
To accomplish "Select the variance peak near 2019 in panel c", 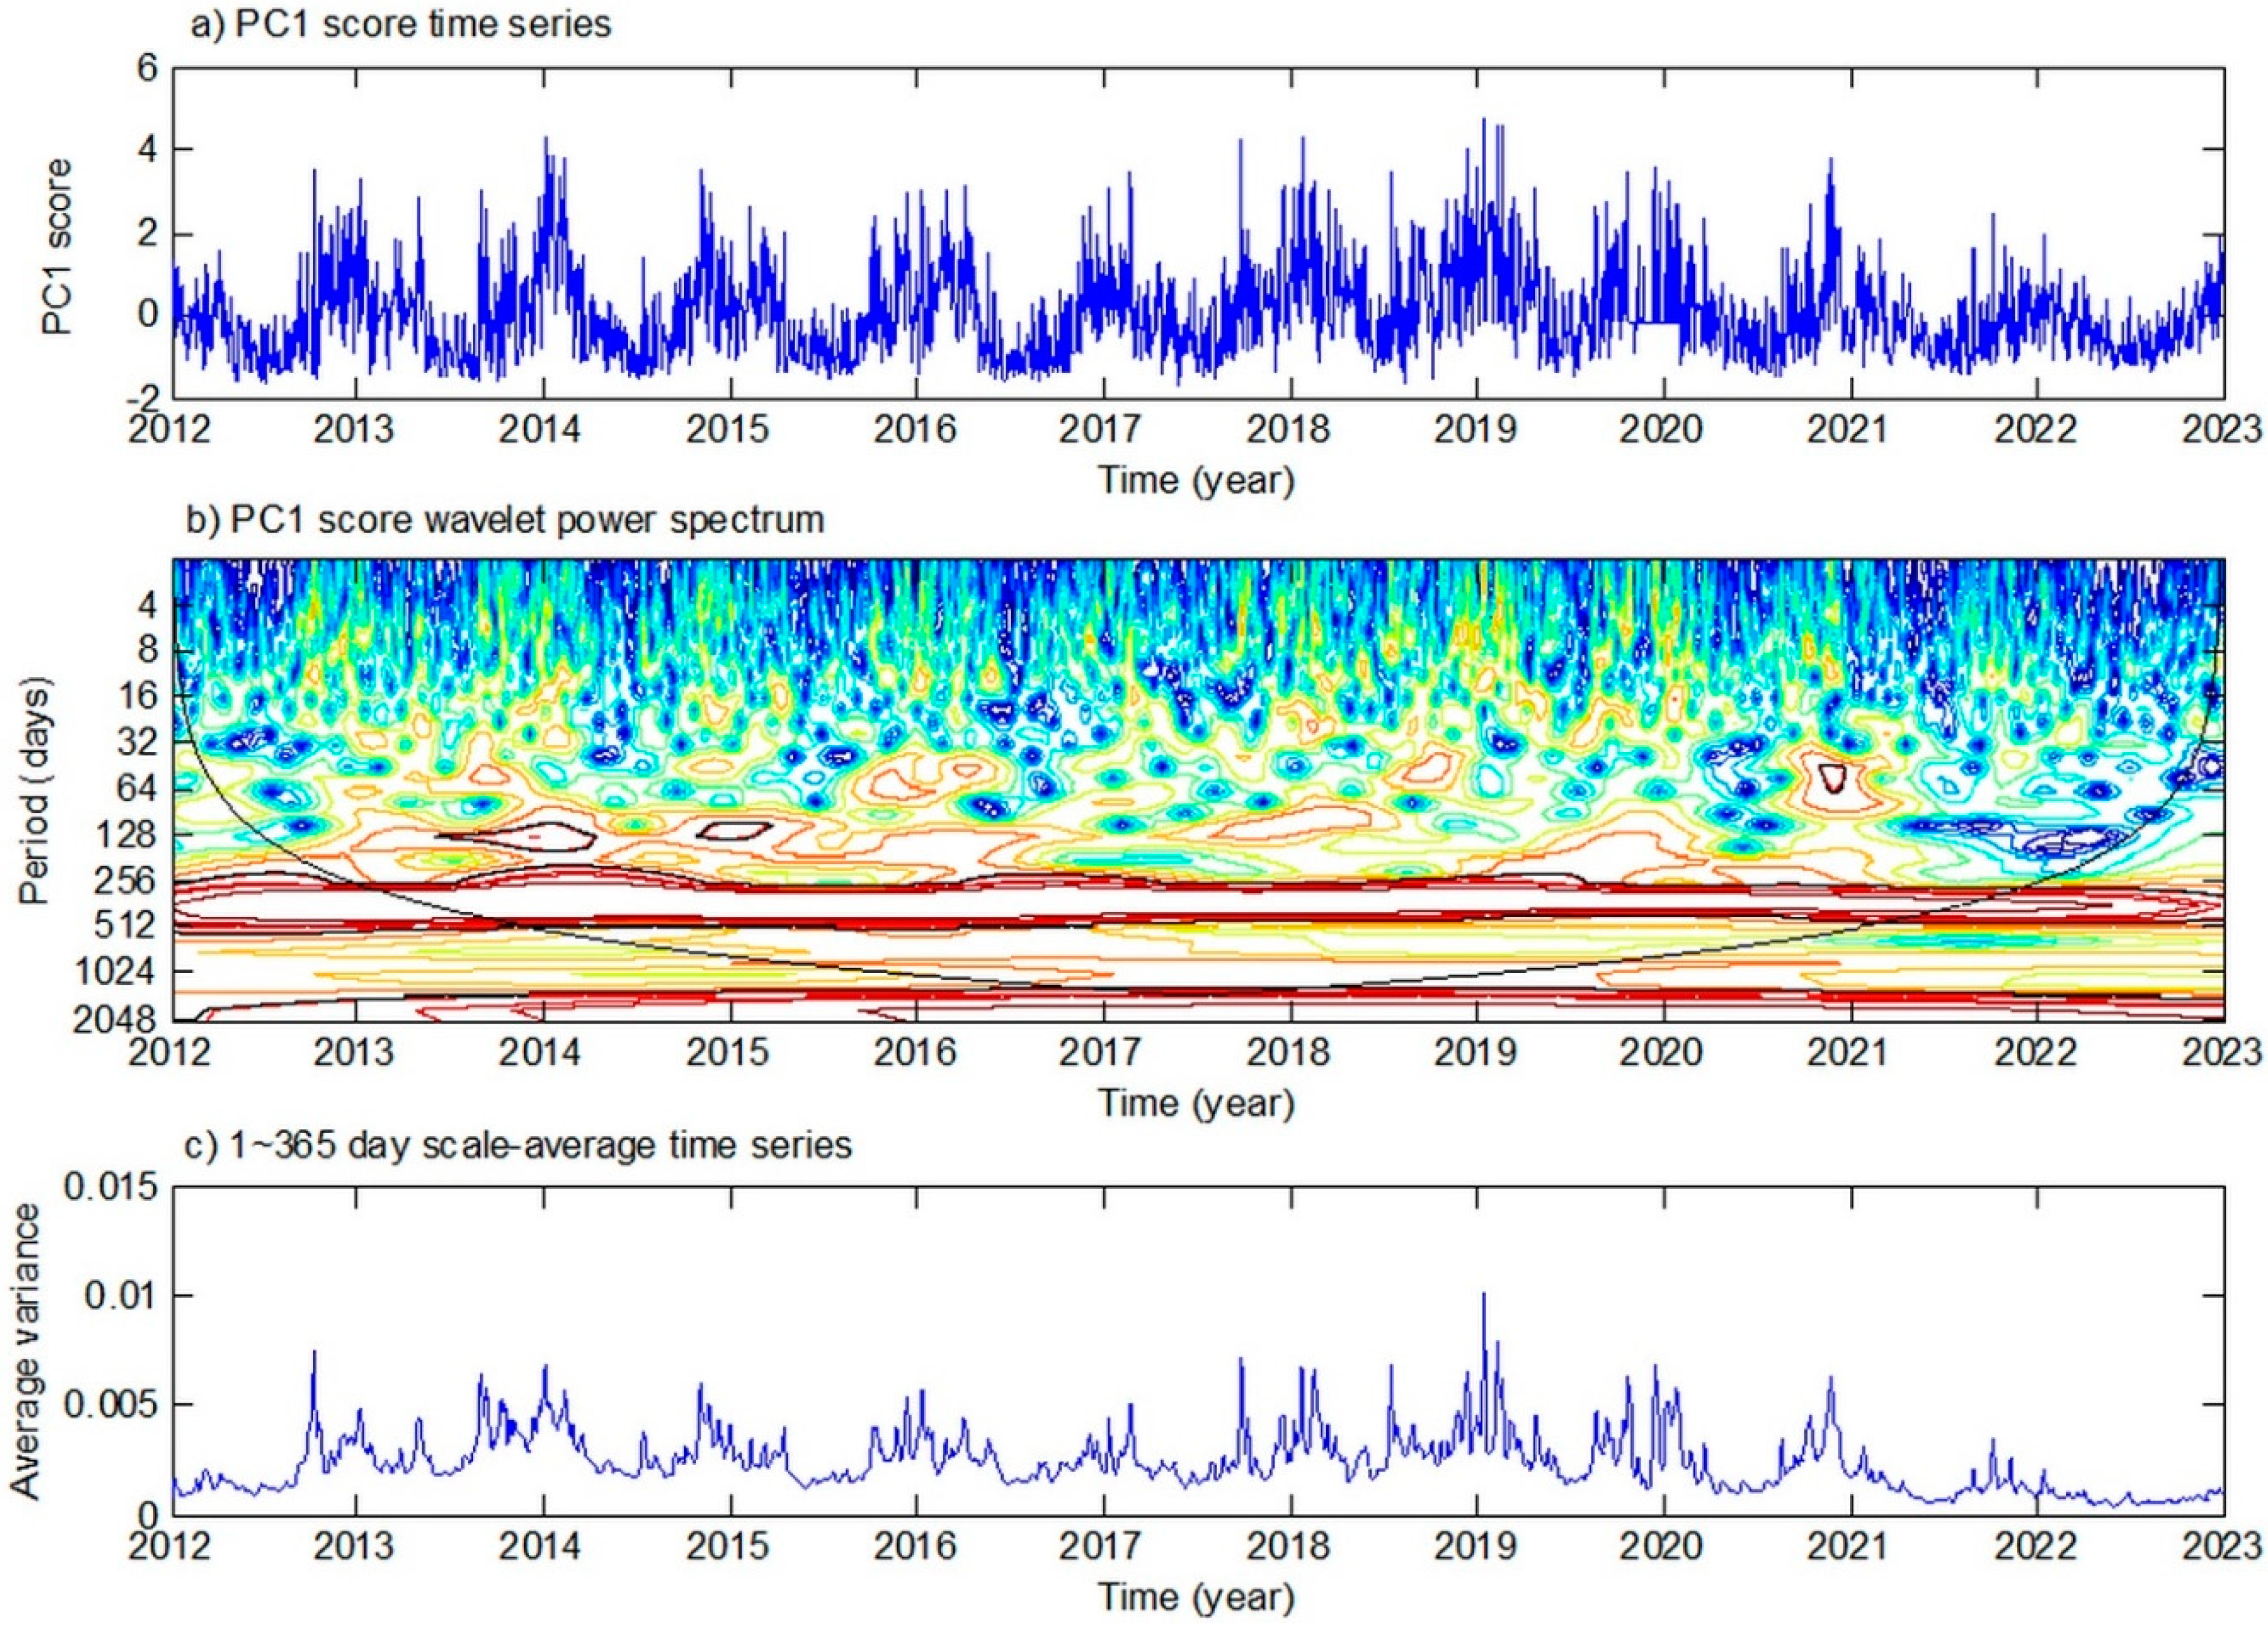I will 1485,1294.
